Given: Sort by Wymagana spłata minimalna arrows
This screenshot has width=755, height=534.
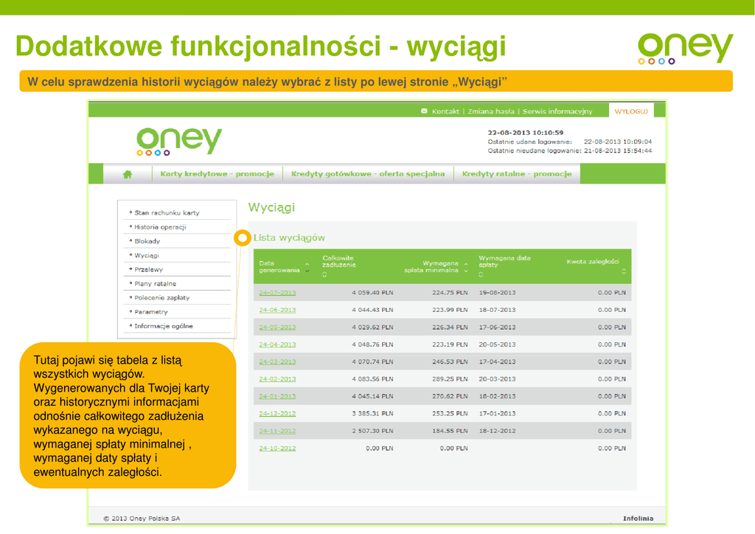Looking at the screenshot, I should 465,267.
